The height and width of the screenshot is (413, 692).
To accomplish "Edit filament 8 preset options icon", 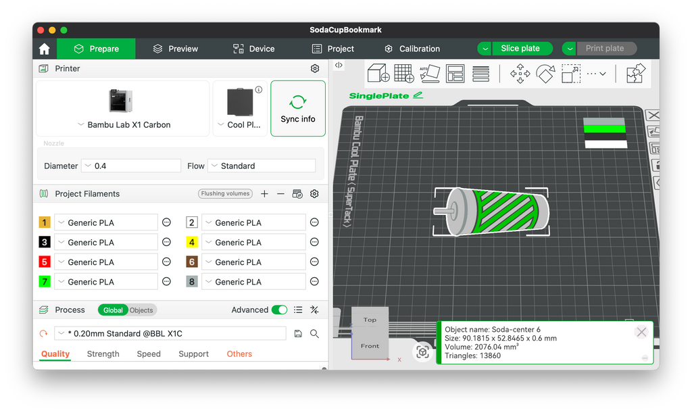I will [x=314, y=281].
